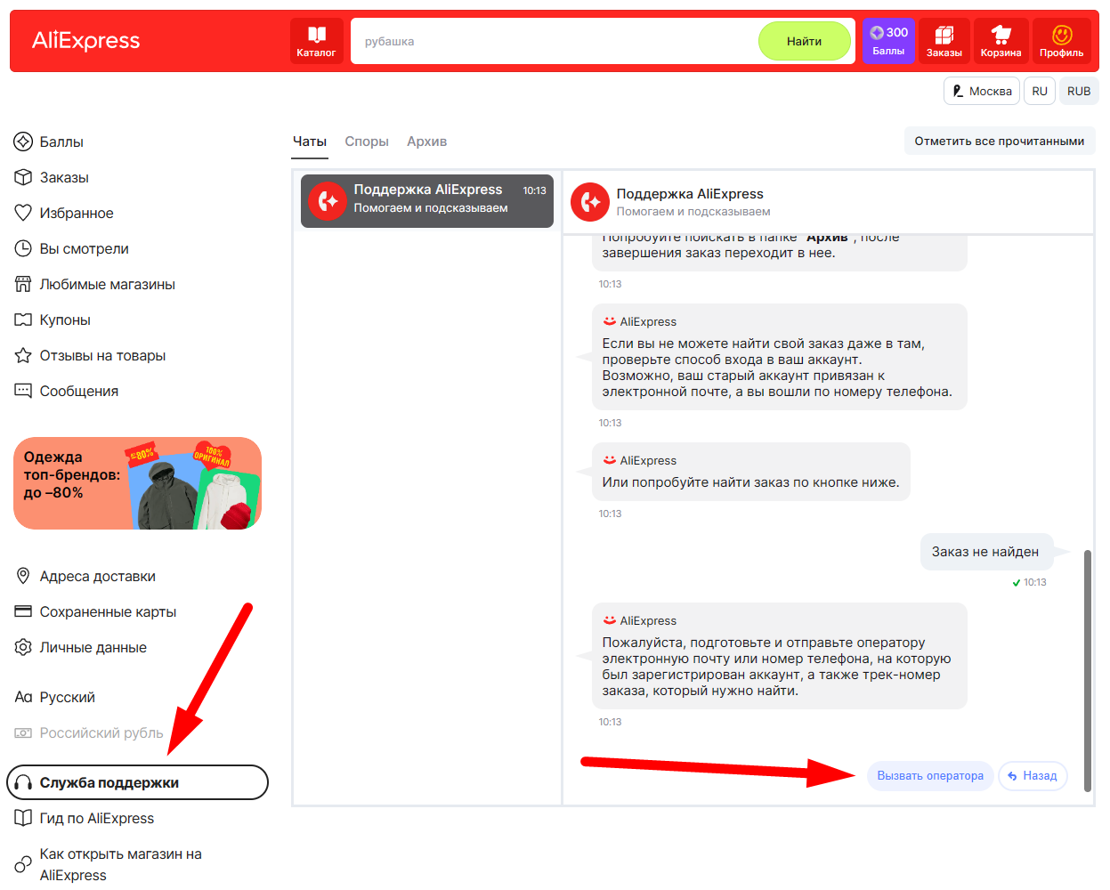Open the Профиль smiley profile icon
The height and width of the screenshot is (890, 1110).
pos(1061,41)
